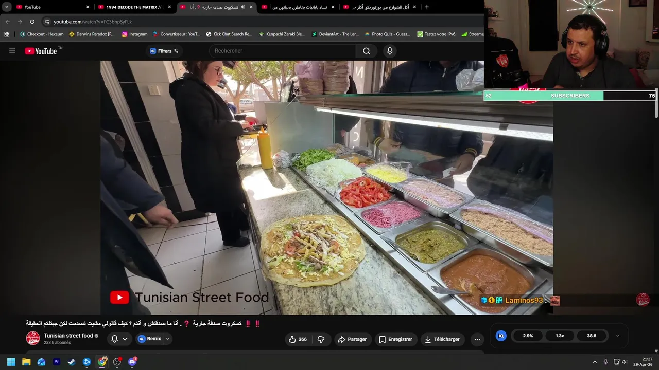The image size is (659, 370).
Task: Open Tunisian street food channel avatar
Action: 33,338
